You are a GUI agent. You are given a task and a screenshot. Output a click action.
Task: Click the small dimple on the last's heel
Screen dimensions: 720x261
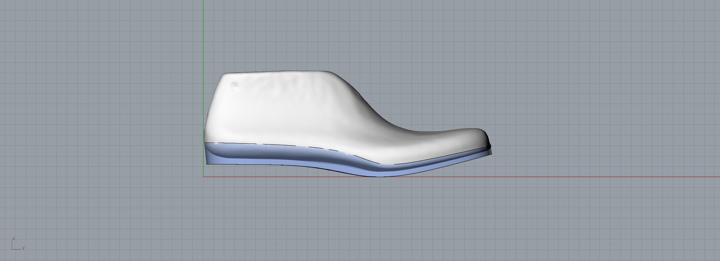tap(235, 85)
